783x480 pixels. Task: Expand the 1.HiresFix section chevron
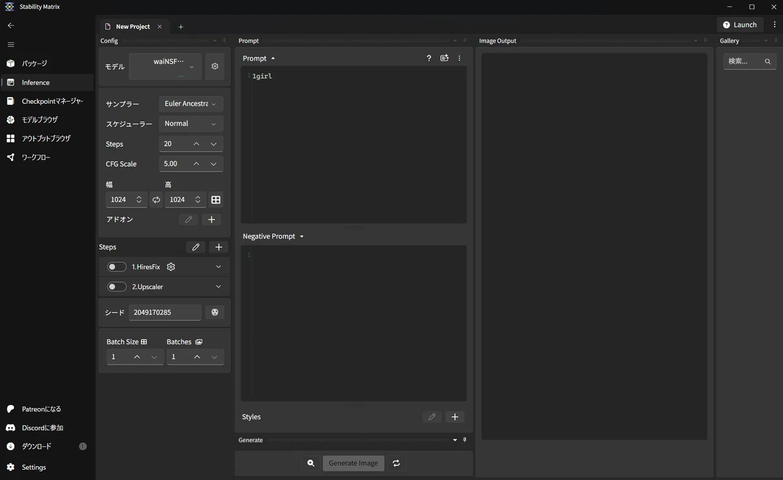[x=219, y=267]
